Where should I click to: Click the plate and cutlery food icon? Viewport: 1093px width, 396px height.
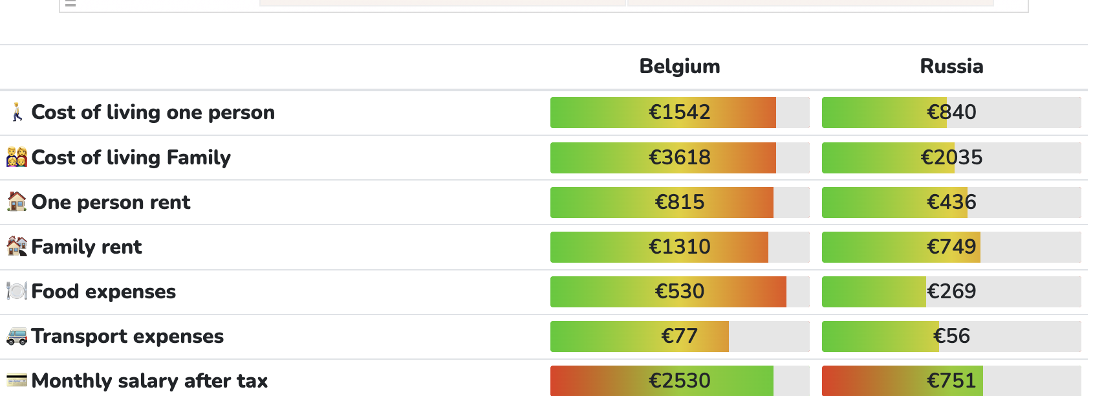click(17, 291)
